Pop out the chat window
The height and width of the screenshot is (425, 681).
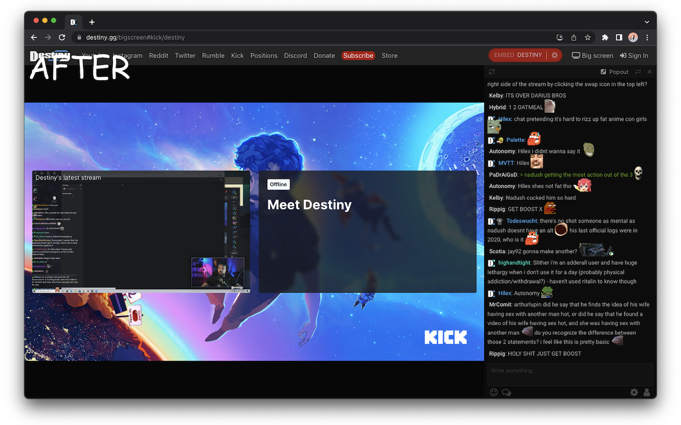(614, 72)
